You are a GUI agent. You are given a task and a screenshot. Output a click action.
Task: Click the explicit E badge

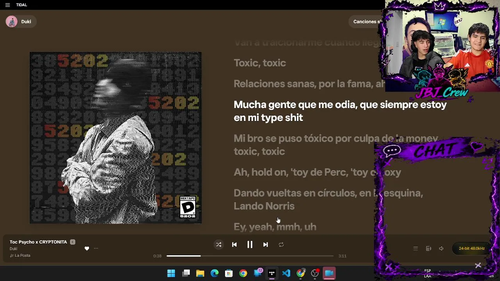(73, 242)
